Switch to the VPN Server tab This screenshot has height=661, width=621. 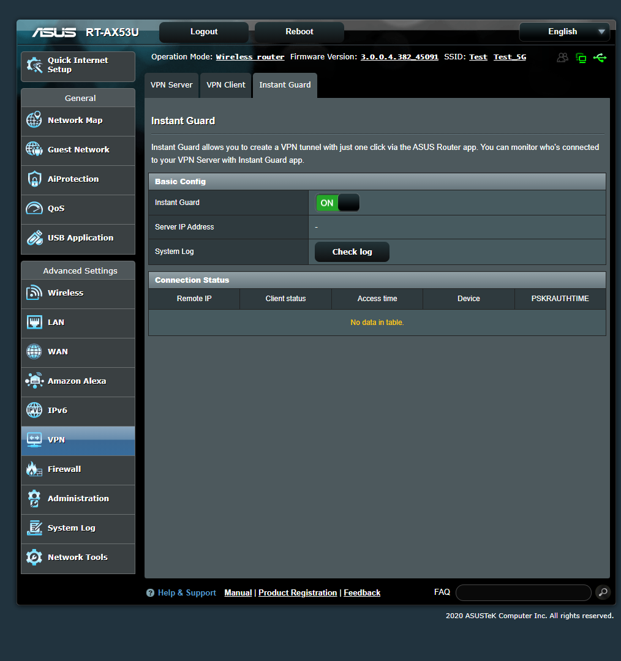(x=171, y=85)
